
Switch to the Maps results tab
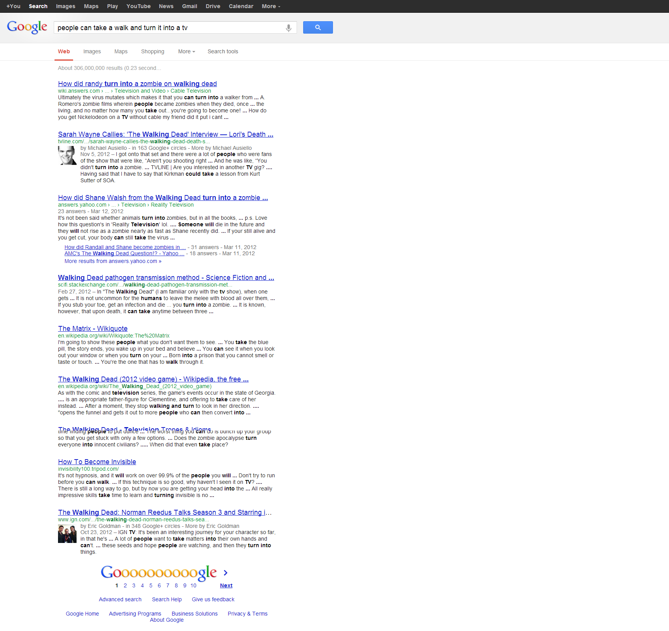point(121,51)
